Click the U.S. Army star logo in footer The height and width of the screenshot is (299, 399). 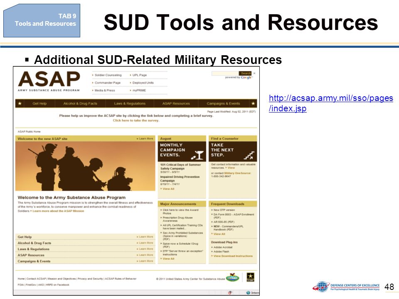pos(250,277)
